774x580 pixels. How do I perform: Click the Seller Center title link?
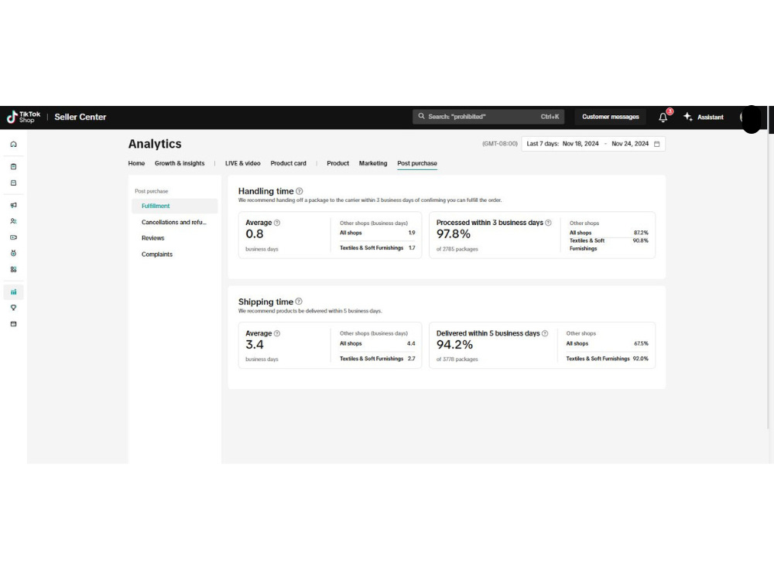(80, 117)
